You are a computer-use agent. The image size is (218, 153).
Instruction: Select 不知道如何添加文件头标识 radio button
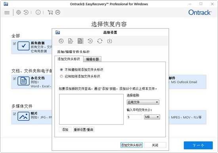pos(61,69)
